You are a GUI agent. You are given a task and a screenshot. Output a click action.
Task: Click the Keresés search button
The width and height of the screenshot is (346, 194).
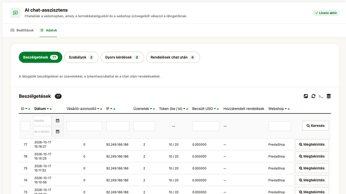click(315, 126)
